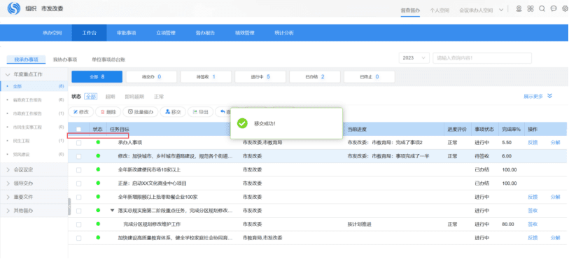This screenshot has width=569, height=259.
Task: Check the box for 加快建设高质量教育体系 row
Action: pyautogui.click(x=79, y=238)
